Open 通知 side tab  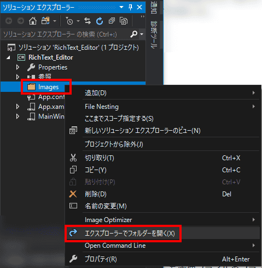pos(154,8)
